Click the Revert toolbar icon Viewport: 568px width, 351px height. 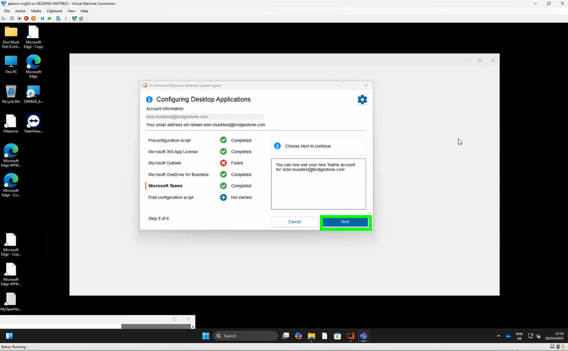pos(65,19)
